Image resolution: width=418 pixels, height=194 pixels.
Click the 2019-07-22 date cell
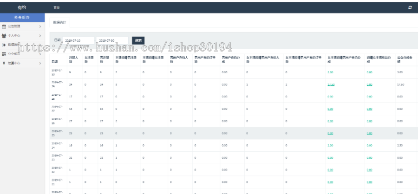(57, 170)
